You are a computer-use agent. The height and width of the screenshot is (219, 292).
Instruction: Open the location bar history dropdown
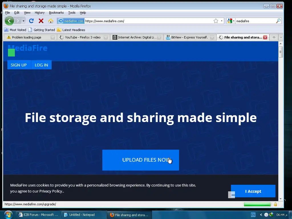222,21
